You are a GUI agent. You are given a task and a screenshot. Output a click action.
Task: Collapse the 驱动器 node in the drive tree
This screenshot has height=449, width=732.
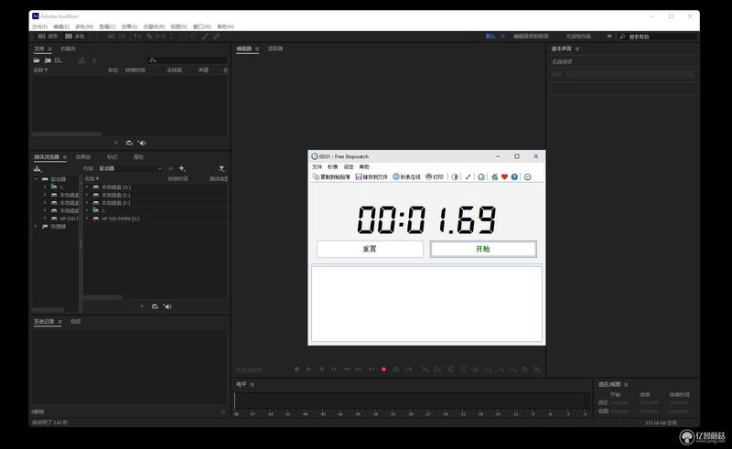pos(36,179)
